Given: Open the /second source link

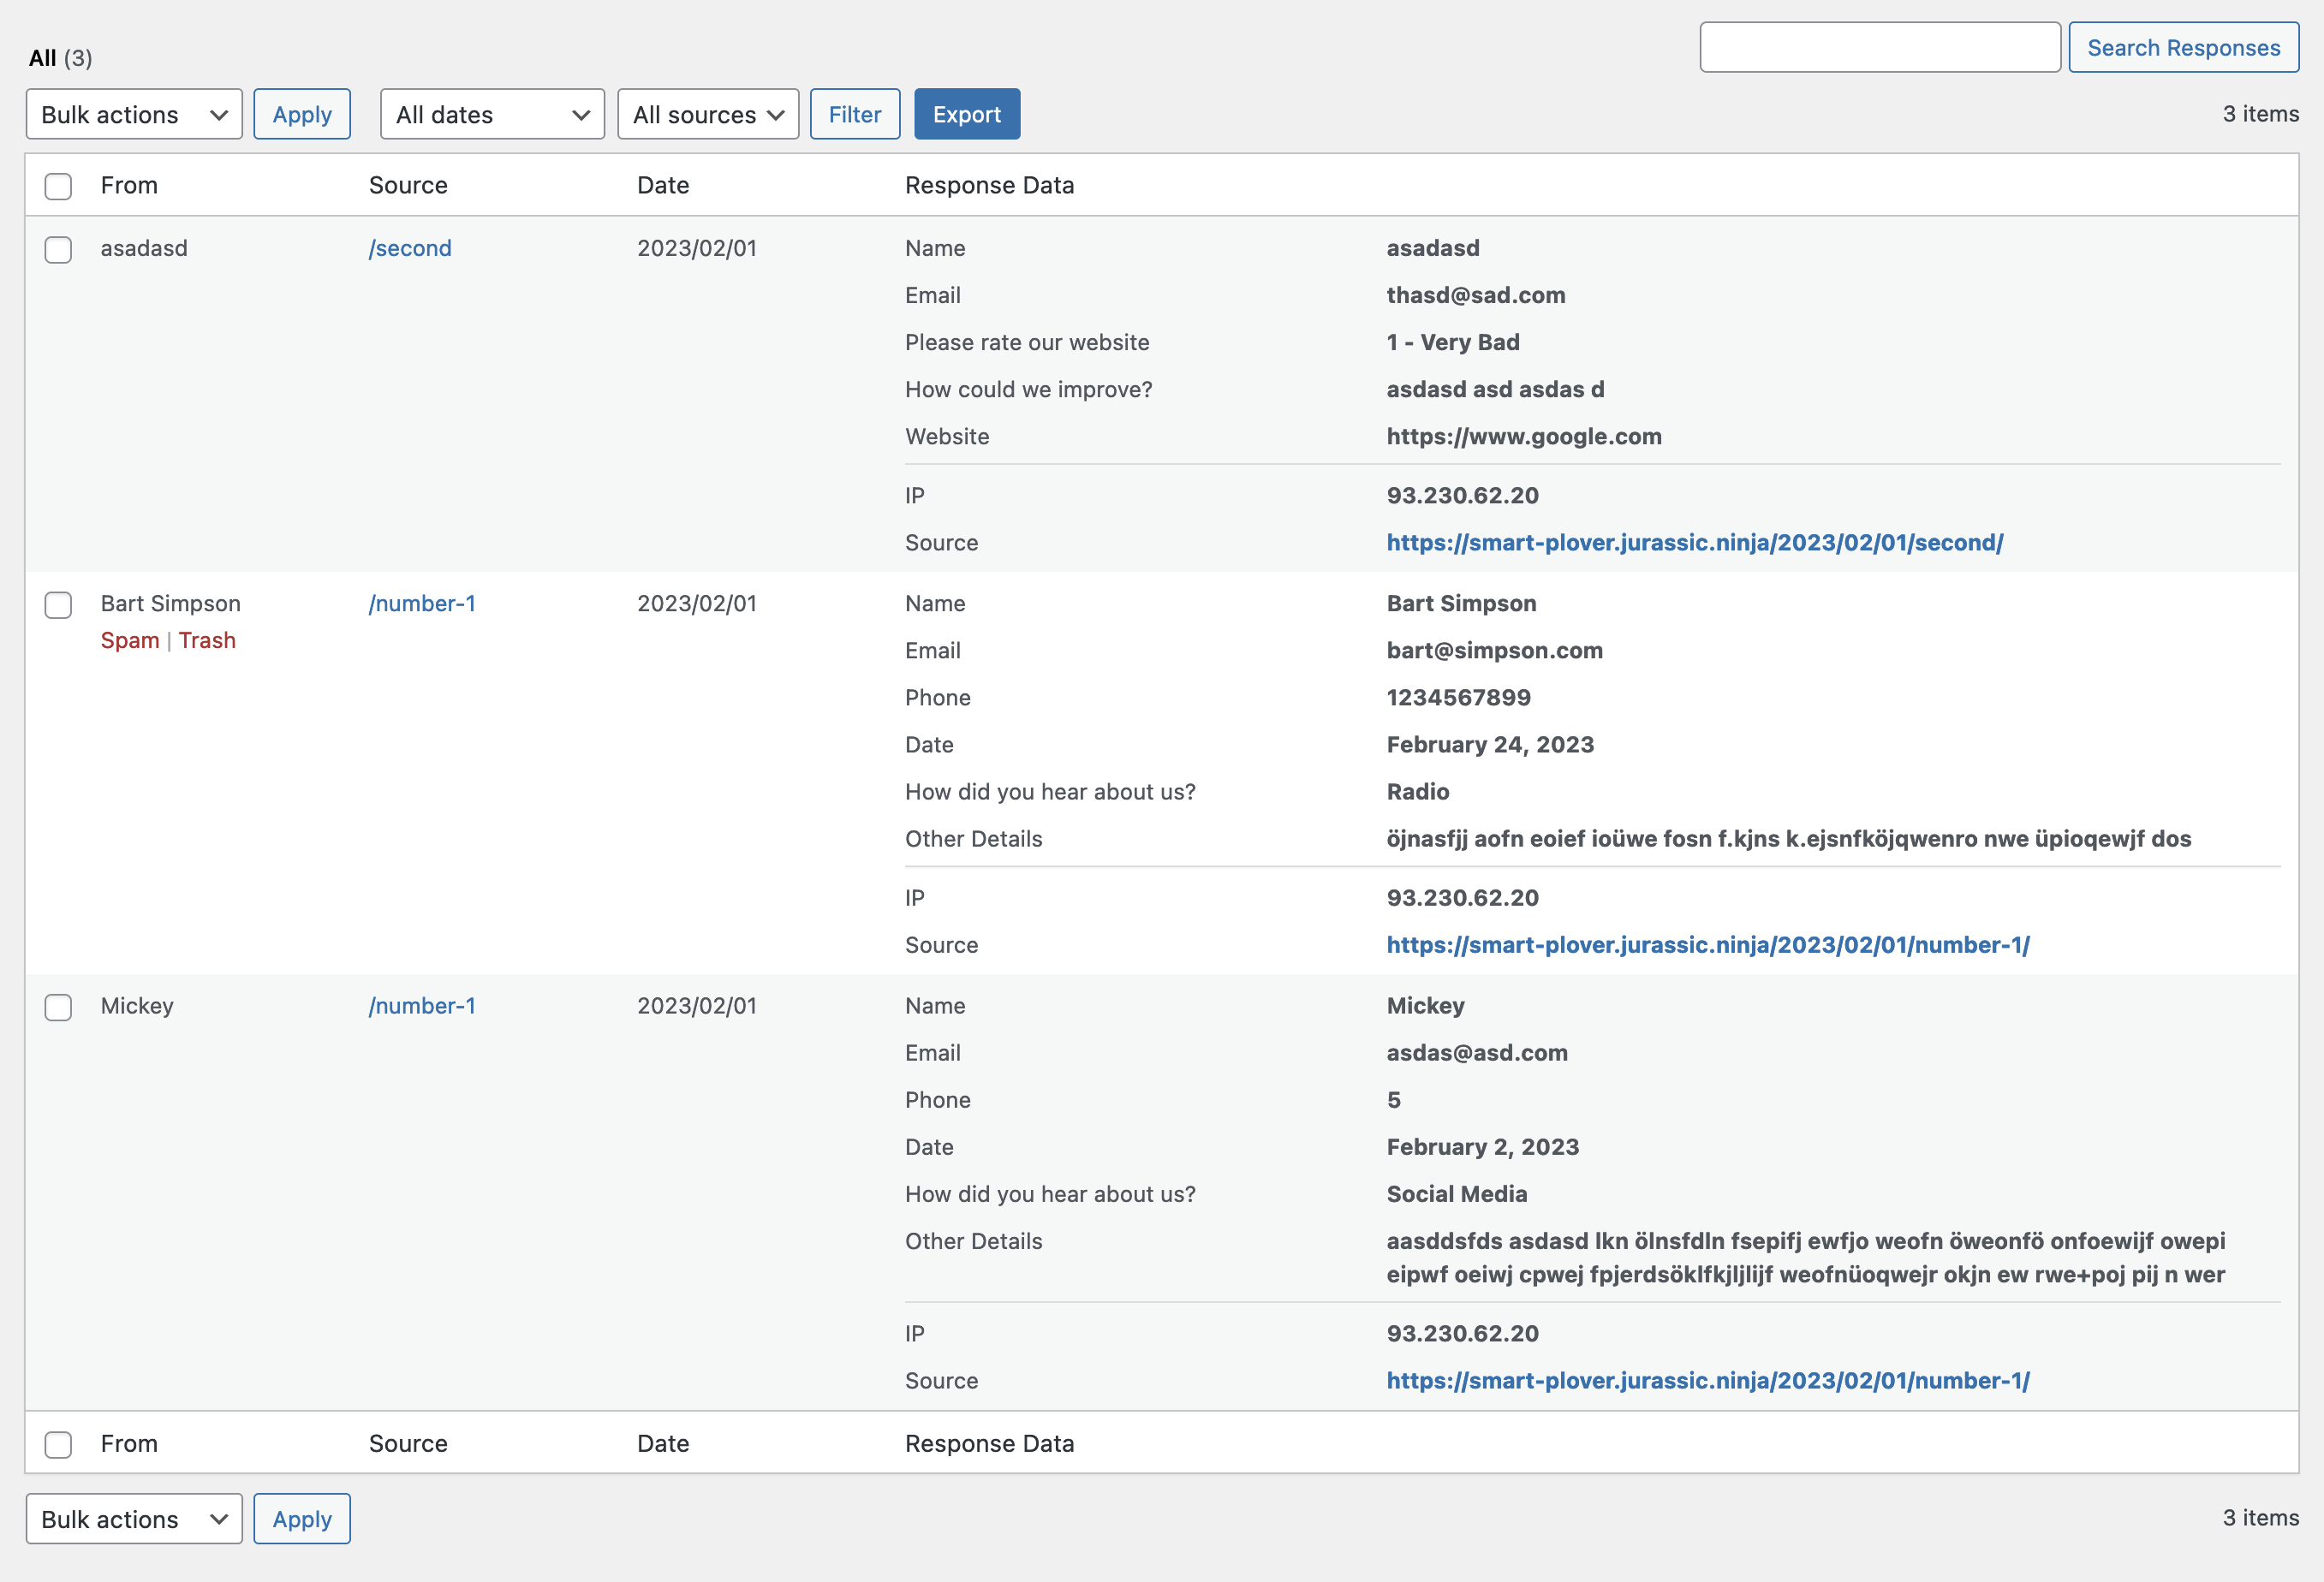Looking at the screenshot, I should pyautogui.click(x=410, y=248).
